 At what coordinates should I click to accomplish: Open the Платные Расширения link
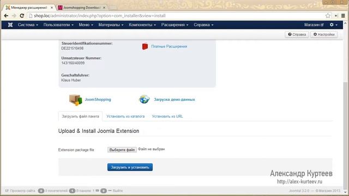coord(169,46)
